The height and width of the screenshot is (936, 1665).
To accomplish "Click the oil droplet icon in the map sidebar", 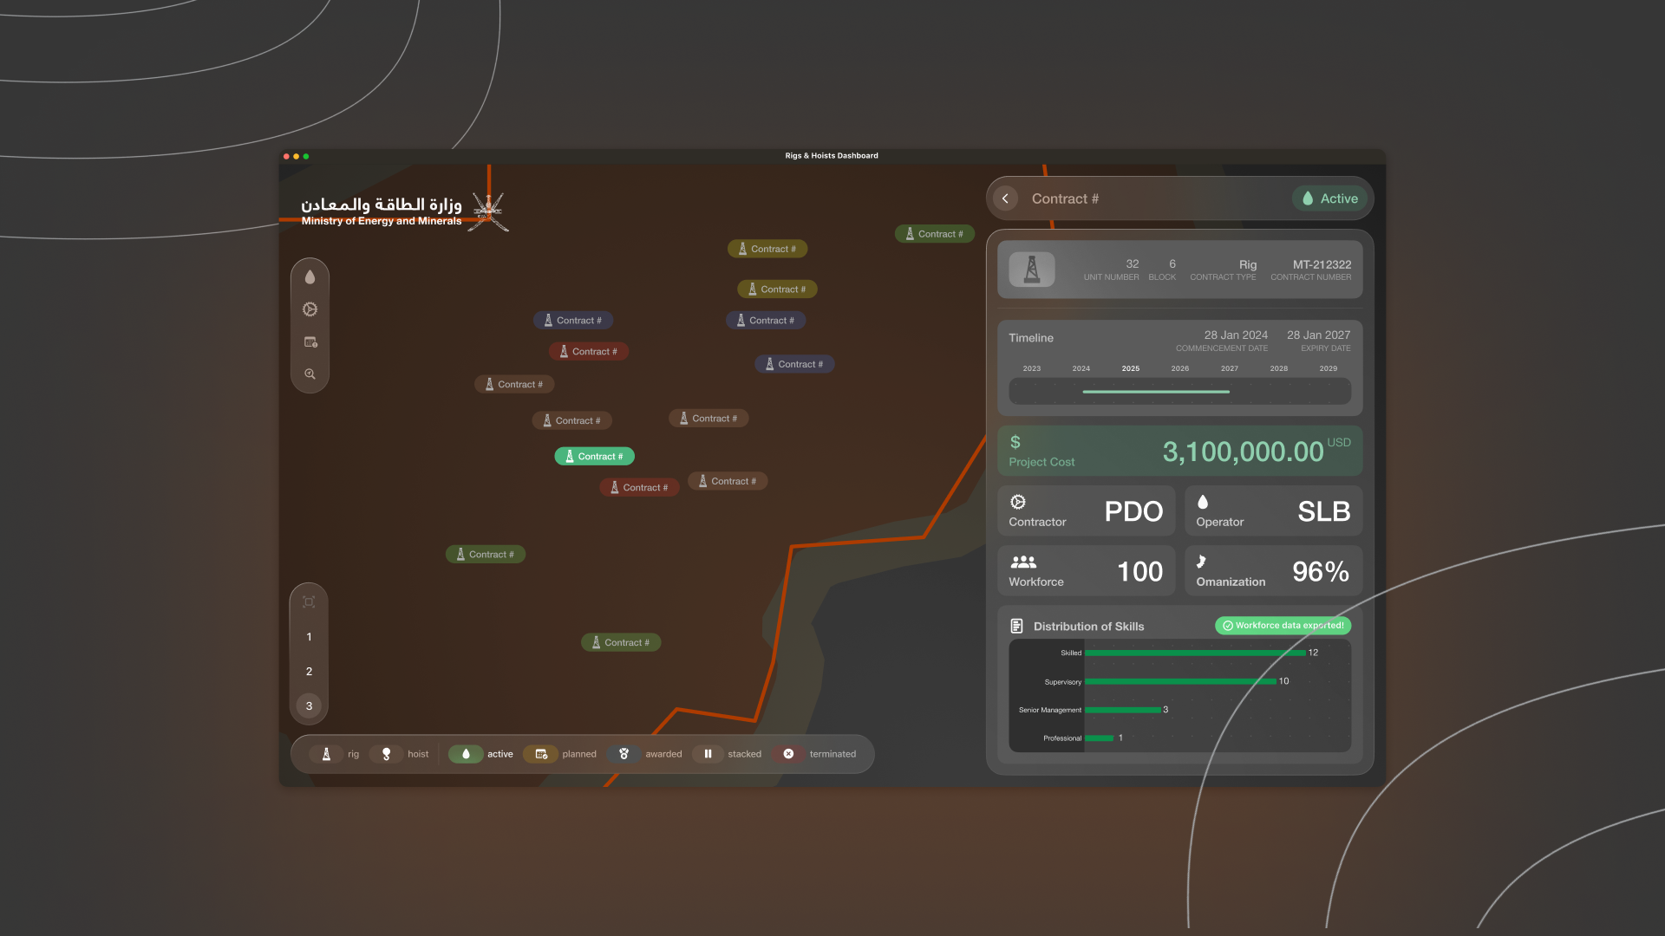I will pos(310,277).
